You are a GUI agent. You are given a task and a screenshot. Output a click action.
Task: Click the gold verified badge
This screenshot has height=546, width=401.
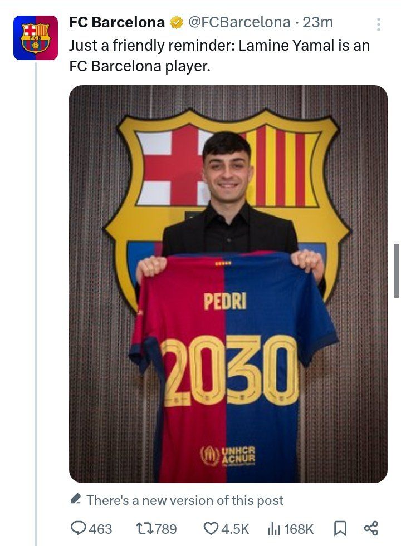click(177, 23)
